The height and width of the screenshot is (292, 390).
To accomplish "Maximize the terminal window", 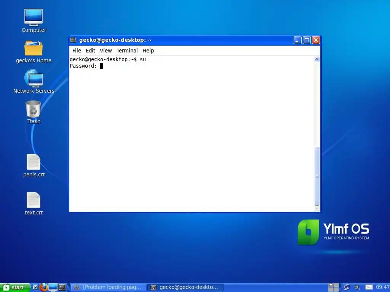I will pos(307,40).
